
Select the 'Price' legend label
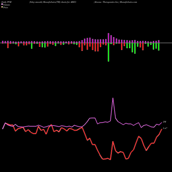(x=6, y=8)
